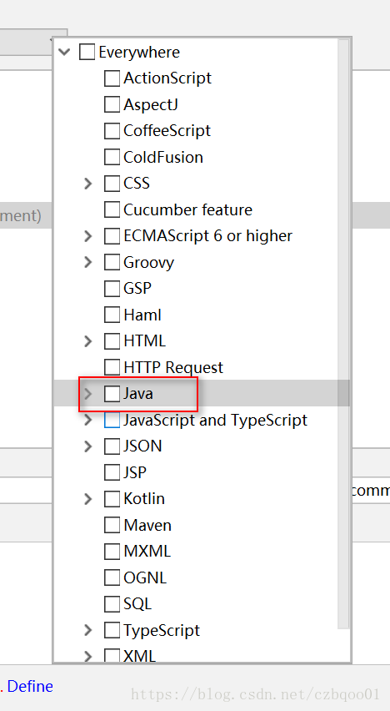Select the SQL label text
This screenshot has width=390, height=711.
137,604
